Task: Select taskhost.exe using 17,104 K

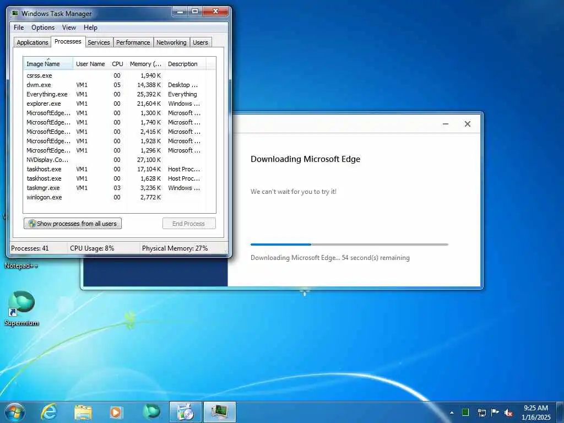Action: point(120,169)
